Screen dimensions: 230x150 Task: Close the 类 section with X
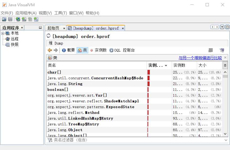[225, 58]
